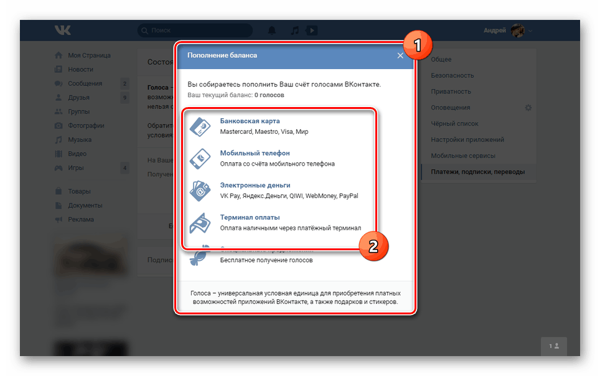
Task: Click the news icon beside Новости
Action: (58, 69)
